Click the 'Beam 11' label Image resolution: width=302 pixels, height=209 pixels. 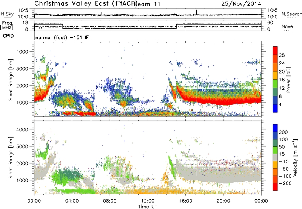pos(147,4)
